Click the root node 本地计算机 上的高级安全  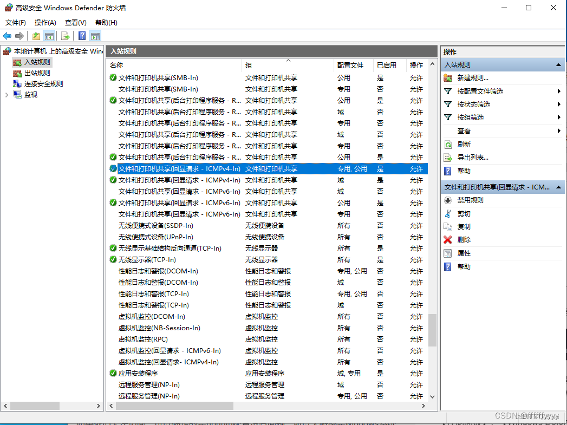(58, 51)
